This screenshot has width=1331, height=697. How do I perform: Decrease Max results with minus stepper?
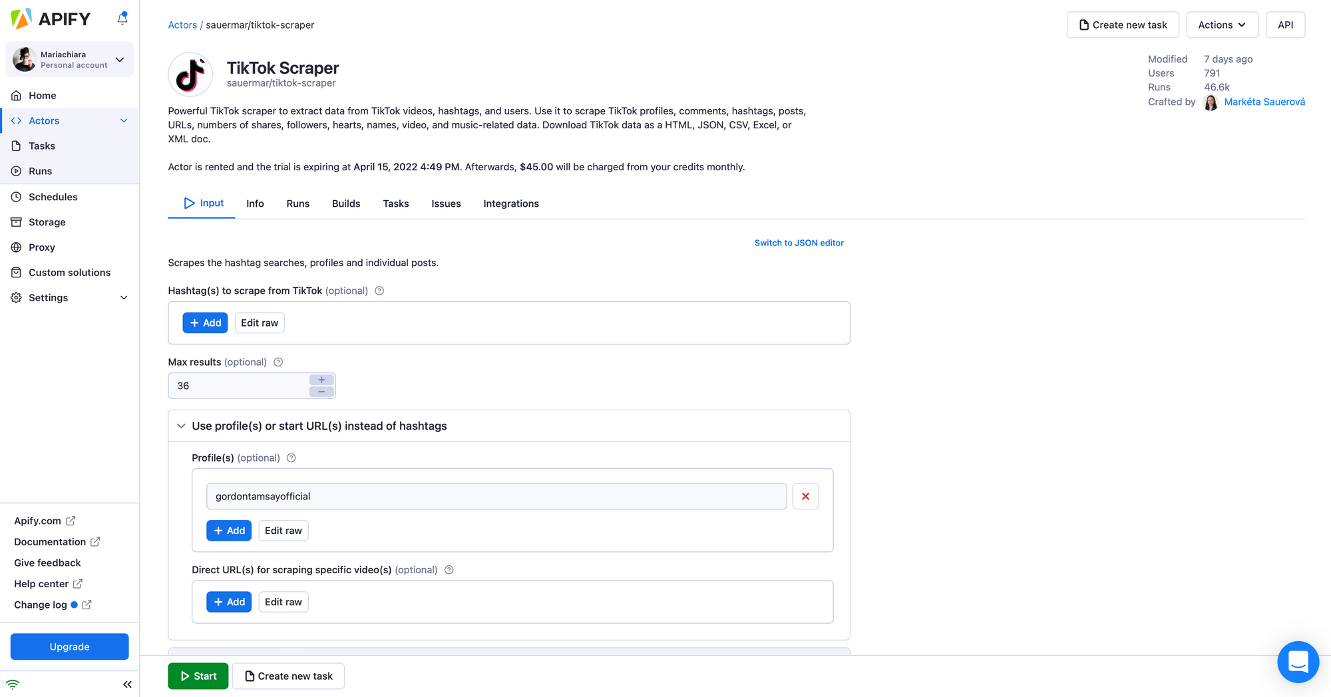(x=321, y=392)
